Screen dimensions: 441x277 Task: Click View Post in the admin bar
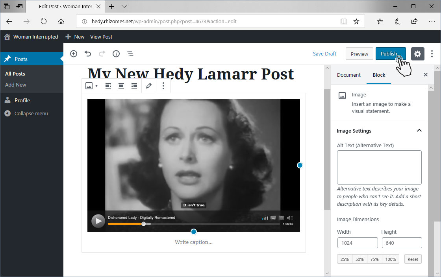tap(101, 37)
